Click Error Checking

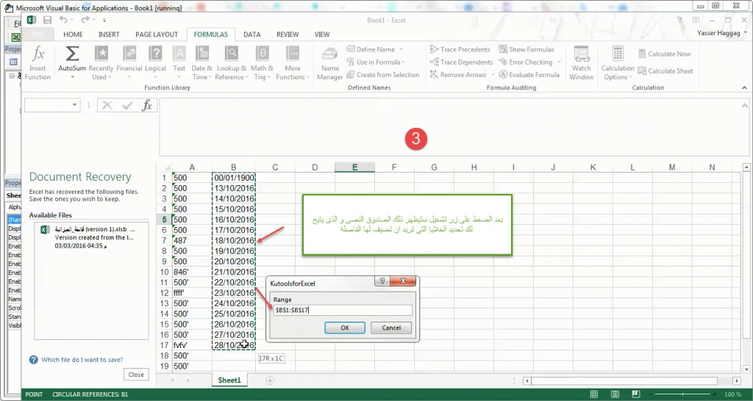pos(525,62)
